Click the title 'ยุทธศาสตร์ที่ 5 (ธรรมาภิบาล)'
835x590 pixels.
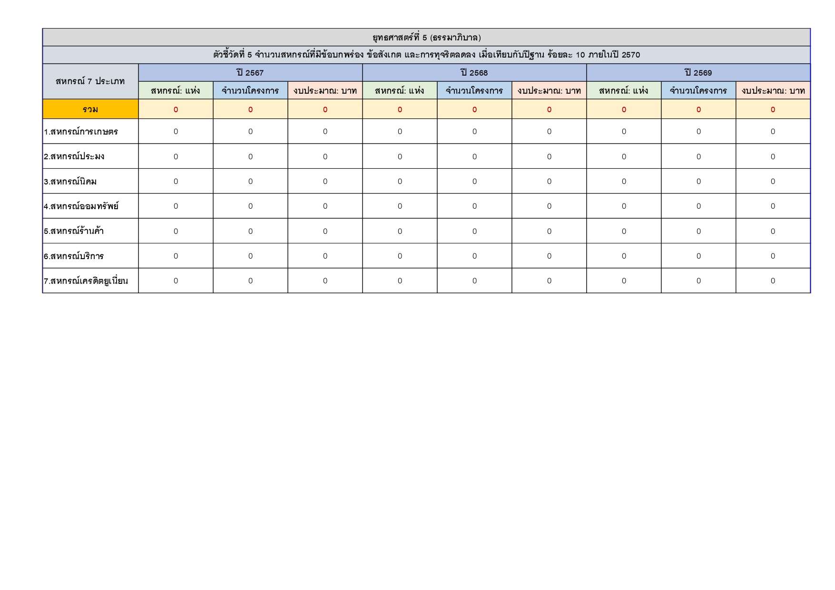click(x=426, y=38)
